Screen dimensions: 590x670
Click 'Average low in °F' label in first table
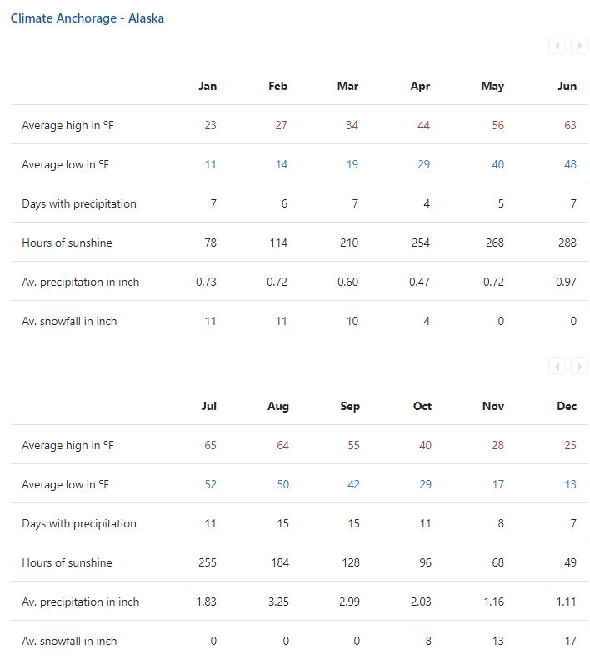[65, 164]
